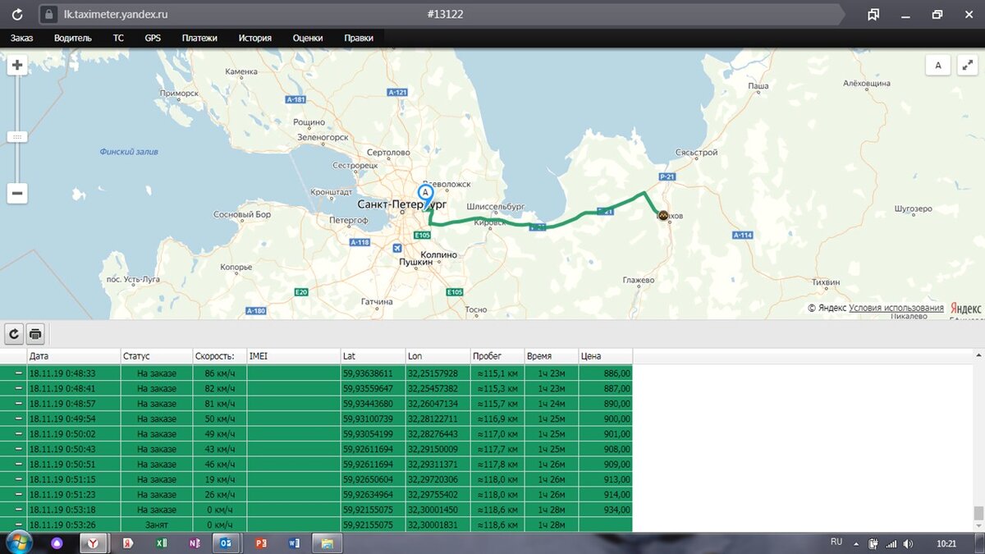Collapse the row dated 18.11.19 0:50:43
Viewport: 985px width, 554px height.
point(18,449)
